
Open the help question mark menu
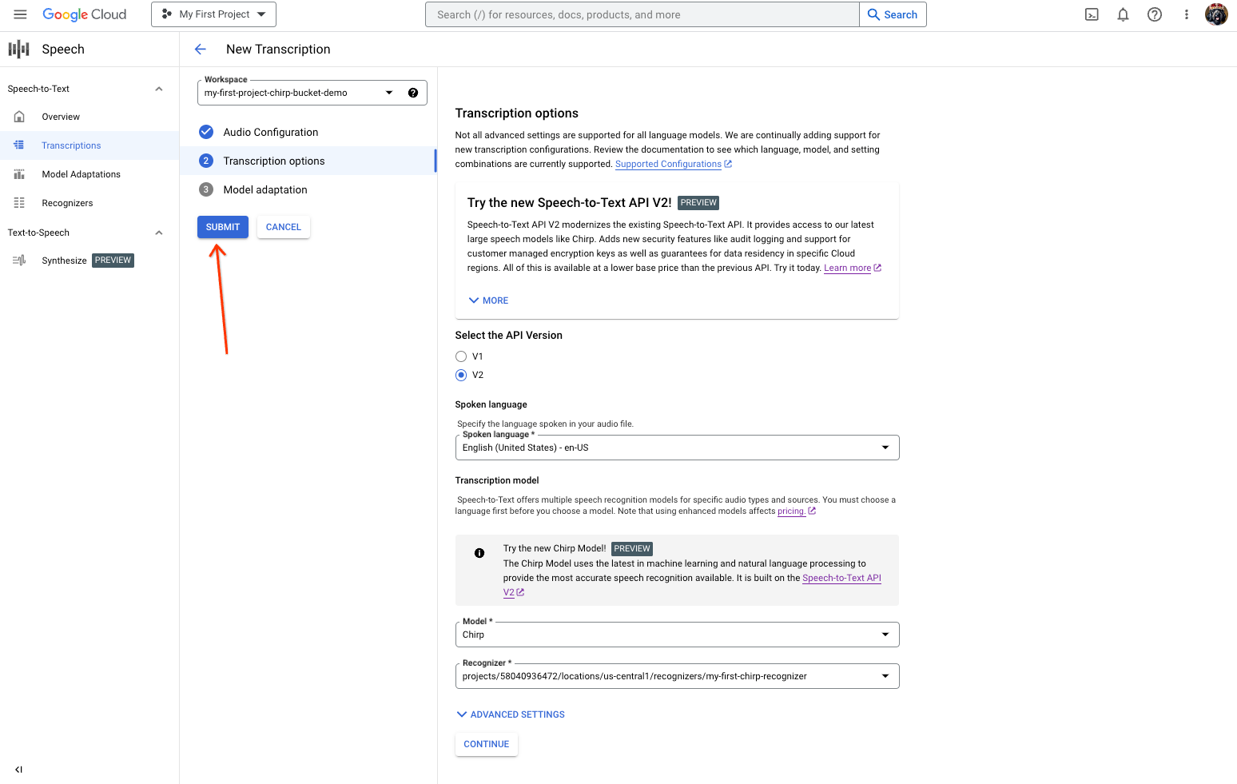[1155, 14]
